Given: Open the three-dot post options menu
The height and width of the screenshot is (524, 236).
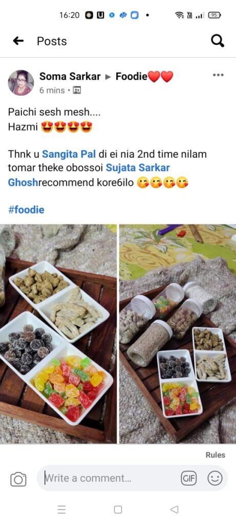Looking at the screenshot, I should click(218, 75).
